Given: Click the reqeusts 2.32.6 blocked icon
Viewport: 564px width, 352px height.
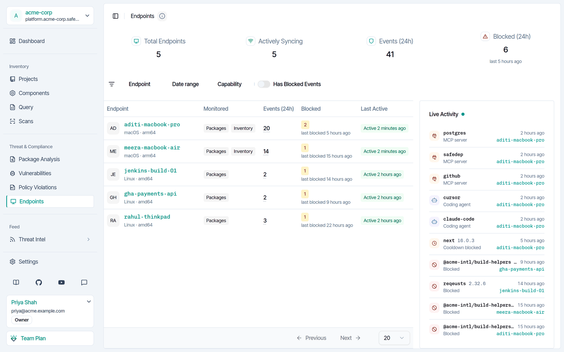Looking at the screenshot, I should tap(435, 286).
